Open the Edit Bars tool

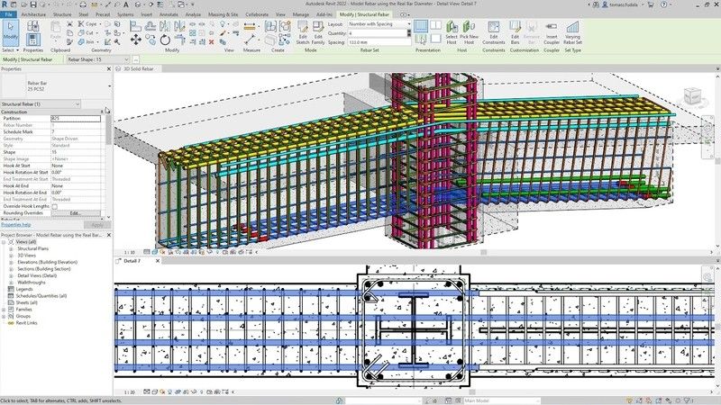point(515,32)
